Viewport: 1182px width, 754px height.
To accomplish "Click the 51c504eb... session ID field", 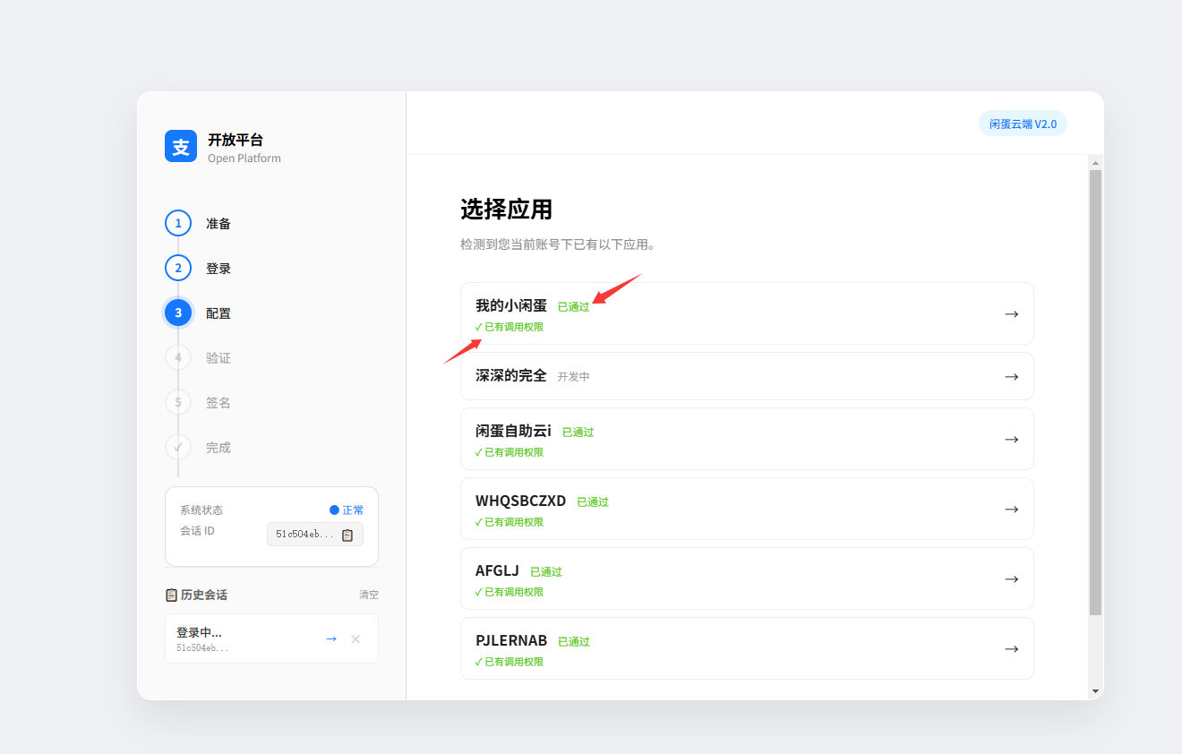I will 315,535.
